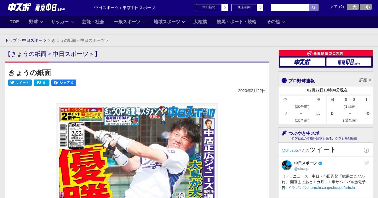Image resolution: width=378 pixels, height=198 pixels.
Task: Click the 東京中日スポーツ logo in header
Action: [x=50, y=8]
